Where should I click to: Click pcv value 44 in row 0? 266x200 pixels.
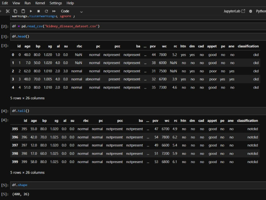pos(153,55)
